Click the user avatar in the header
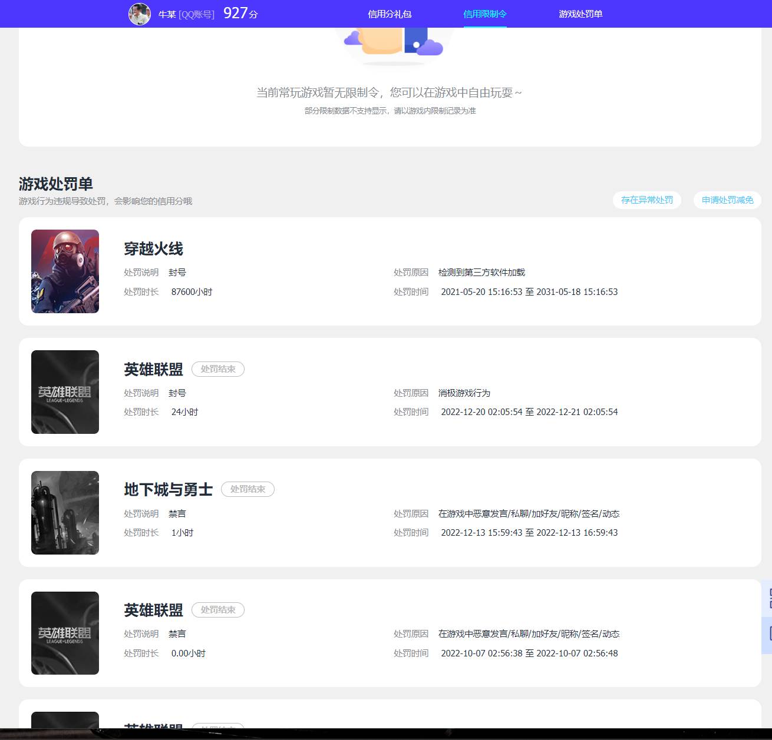This screenshot has height=740, width=772. [140, 14]
